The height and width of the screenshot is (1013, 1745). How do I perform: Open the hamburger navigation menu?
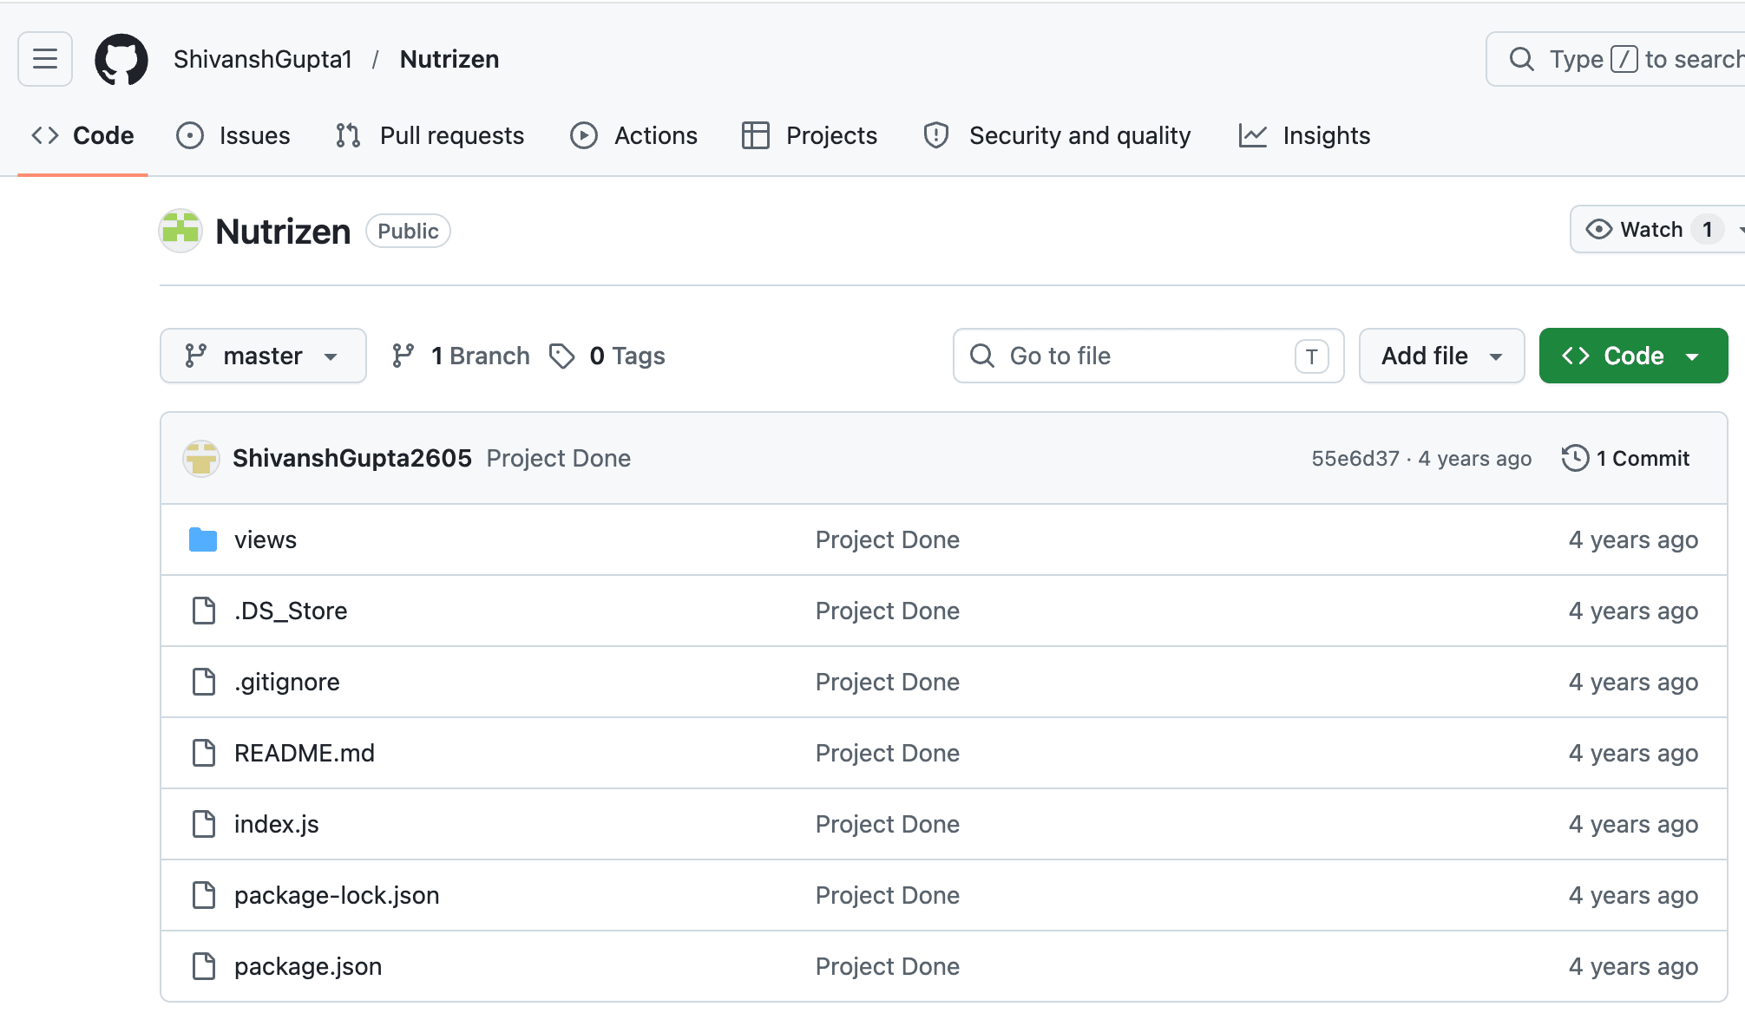[45, 59]
